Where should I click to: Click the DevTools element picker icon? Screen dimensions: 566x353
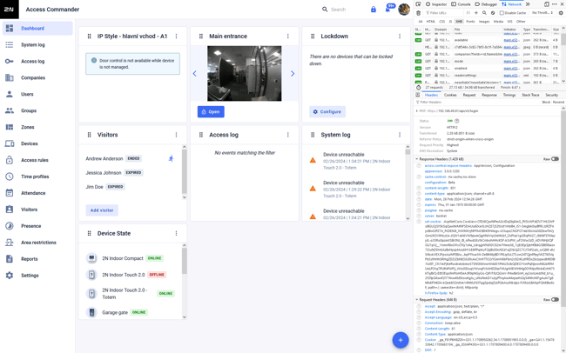(418, 4)
